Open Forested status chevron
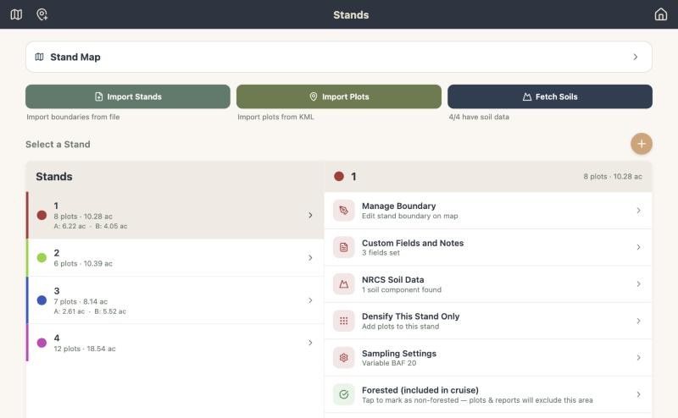Viewport: 678px width, 418px height. pyautogui.click(x=639, y=394)
